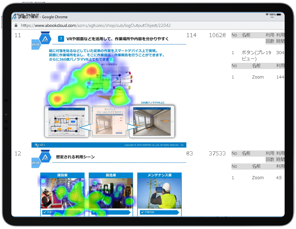296x229 pixels.
Task: Click the 360 panorama VR room thumbnail
Action: pos(152,121)
